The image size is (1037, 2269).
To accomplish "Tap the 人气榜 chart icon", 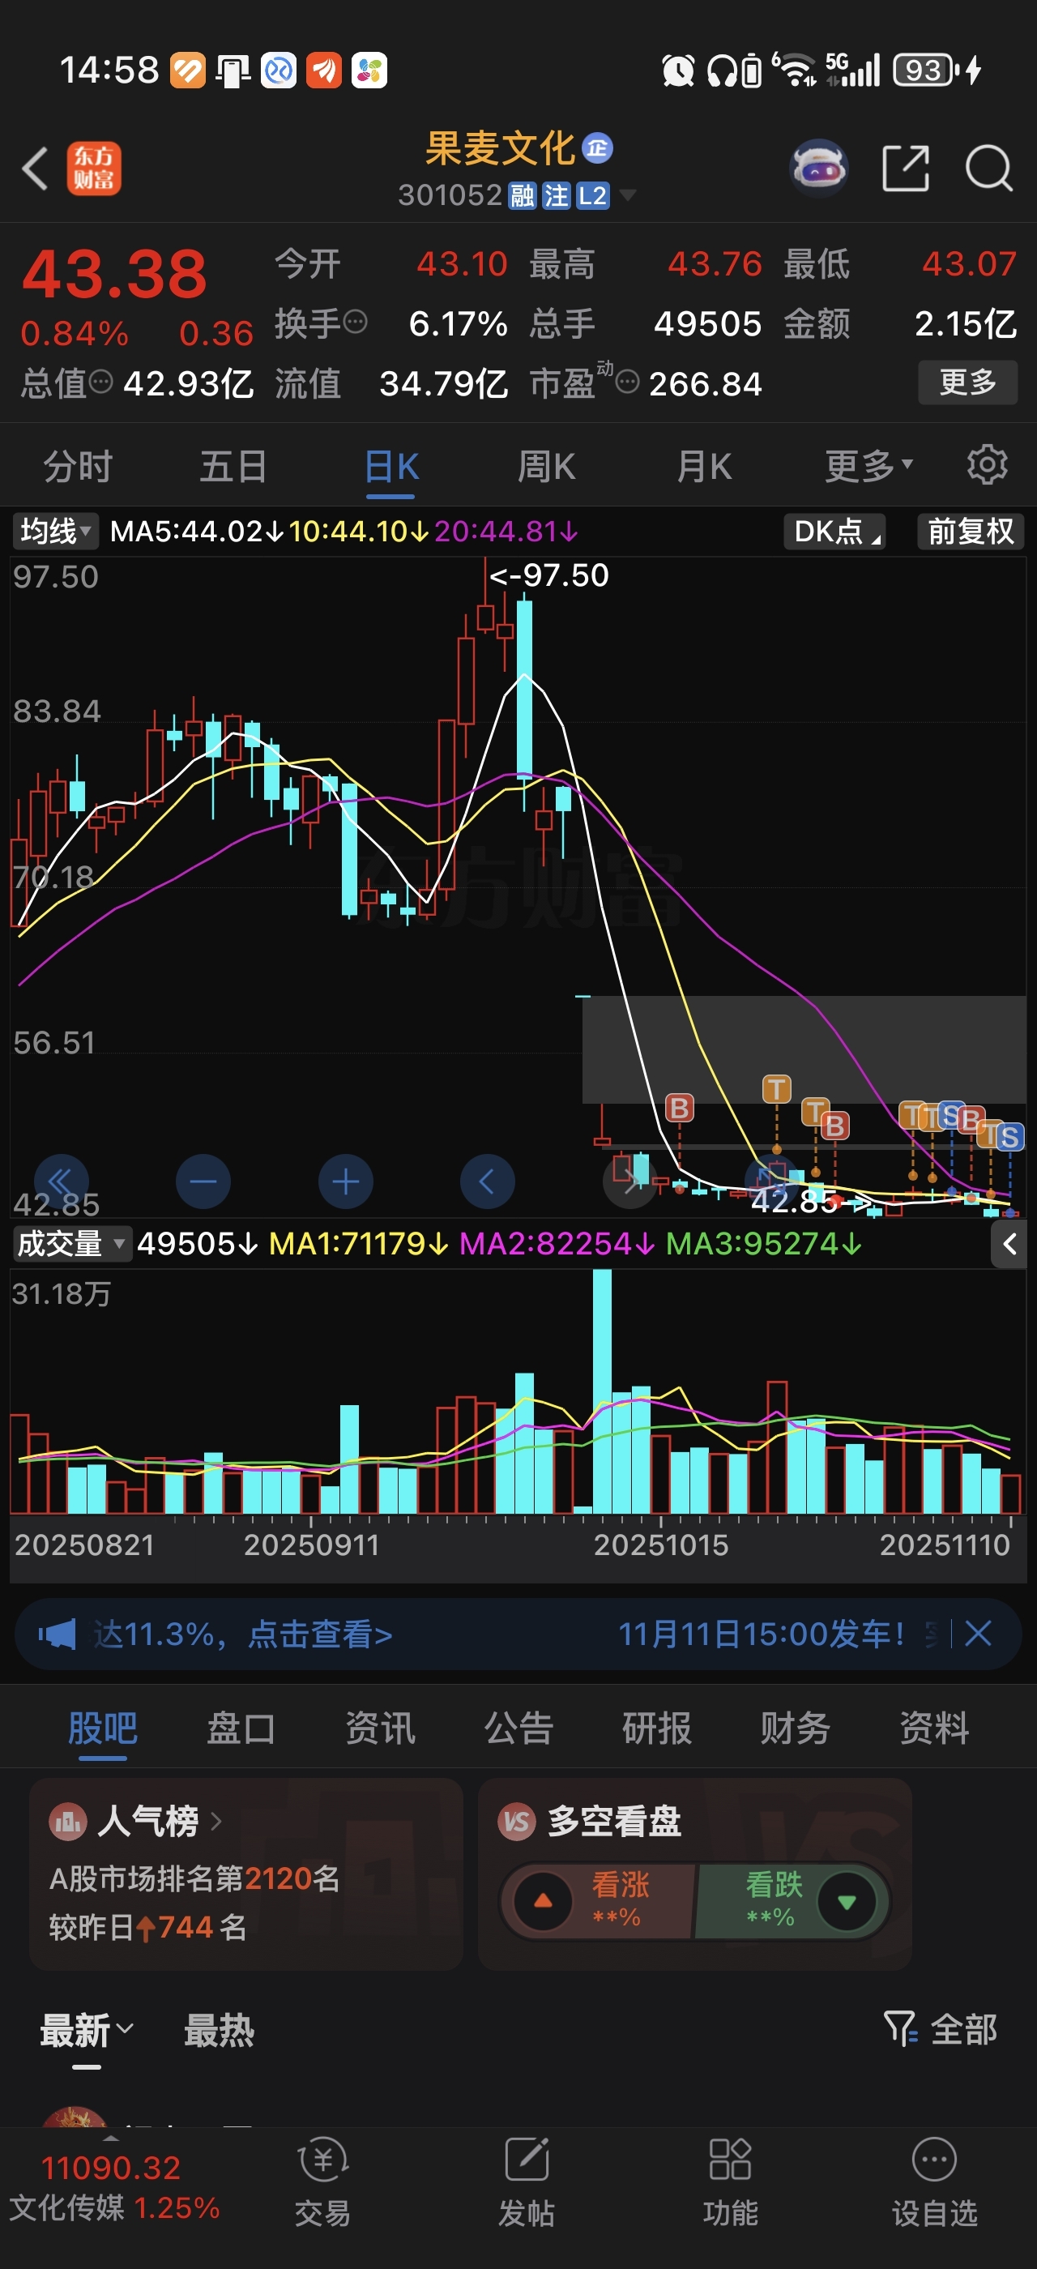I will [x=68, y=1821].
